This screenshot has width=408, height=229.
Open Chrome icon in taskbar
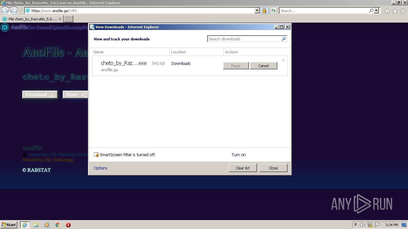pos(58,225)
